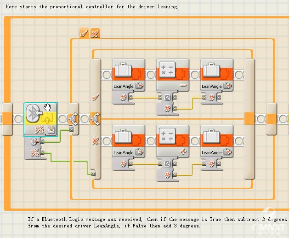Screen dimensions: 289x238
Task: Click the logic-out data plug on Bluetooth block
Action: [x=42, y=153]
